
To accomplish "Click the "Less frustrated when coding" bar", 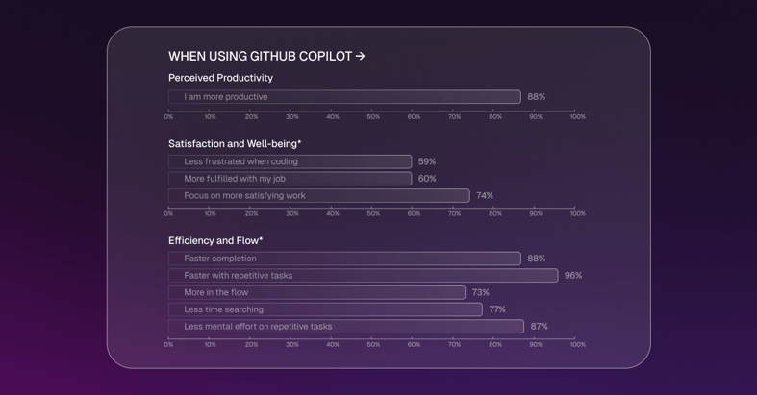I will (290, 162).
